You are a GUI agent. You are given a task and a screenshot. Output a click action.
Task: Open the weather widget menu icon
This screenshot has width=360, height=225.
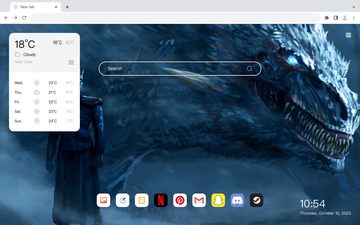click(x=71, y=62)
